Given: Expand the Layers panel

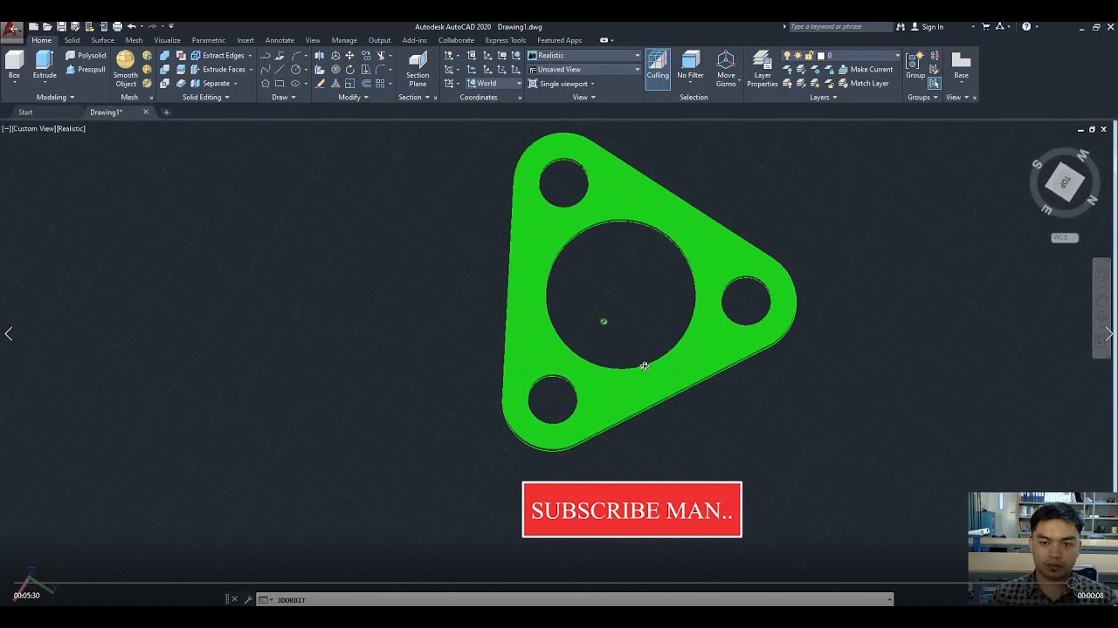Looking at the screenshot, I should point(824,97).
